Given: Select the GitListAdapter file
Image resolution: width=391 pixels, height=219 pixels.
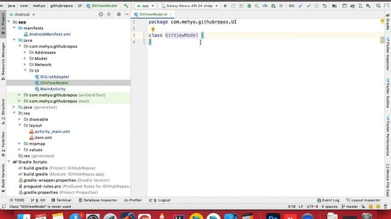Looking at the screenshot, I should 54,77.
